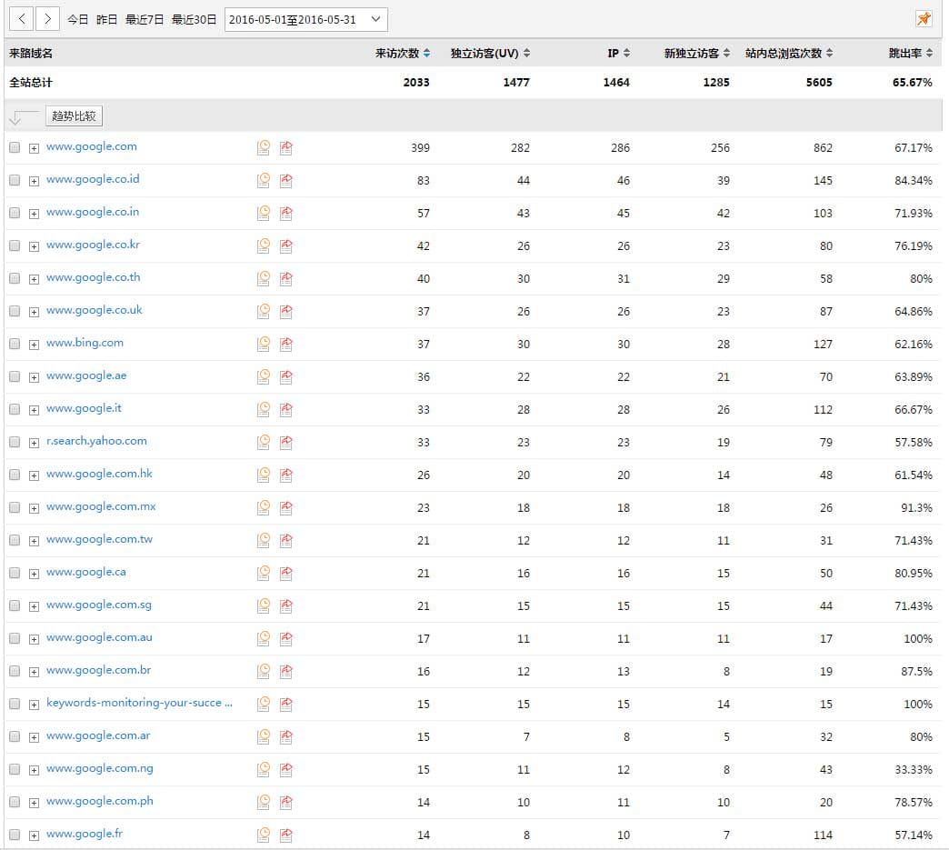
Task: Expand the www.google.com.br row
Action: 34,672
